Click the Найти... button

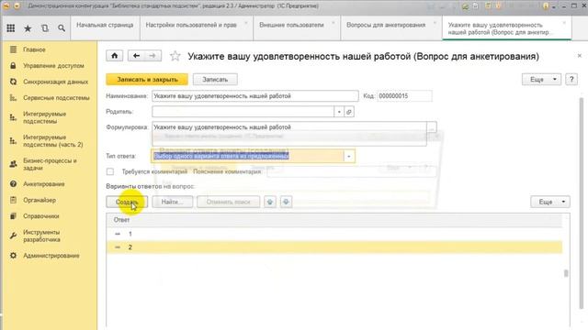point(172,202)
